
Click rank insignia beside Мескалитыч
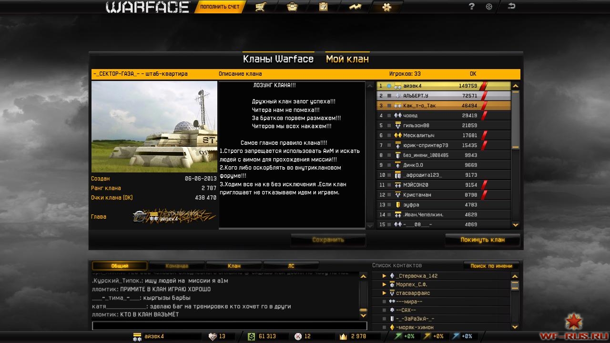pos(398,135)
